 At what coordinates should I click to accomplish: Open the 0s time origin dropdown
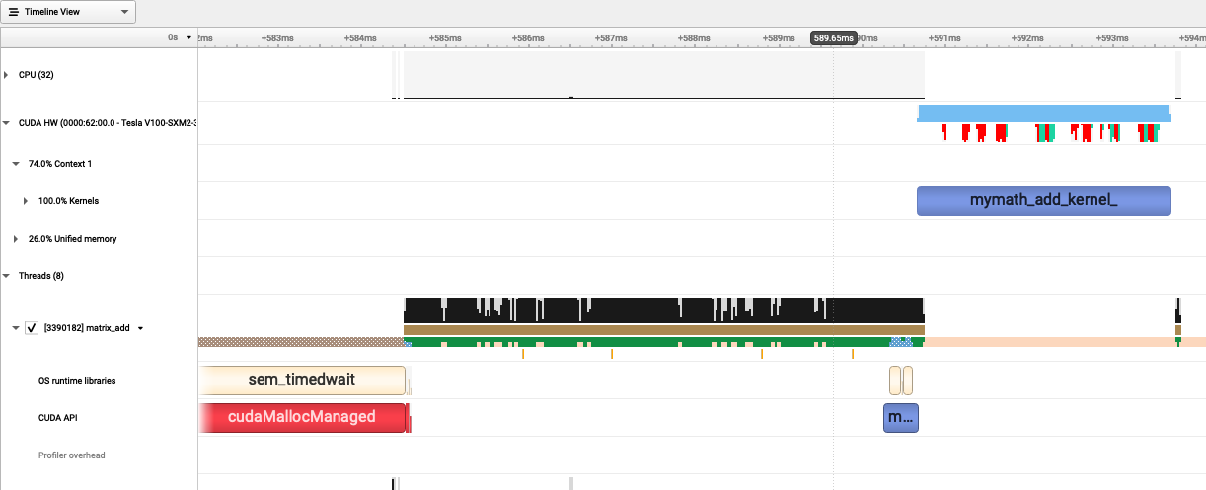188,37
